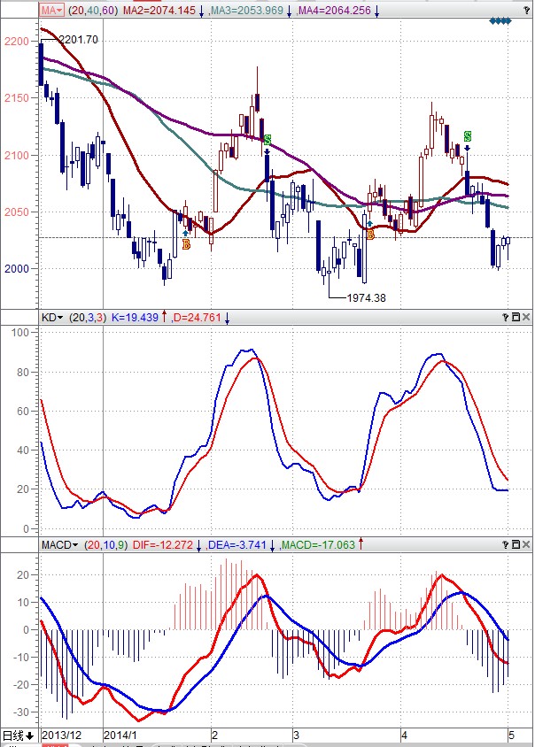Image resolution: width=535 pixels, height=747 pixels.
Task: Click the late-March B buy marker
Action: (370, 235)
